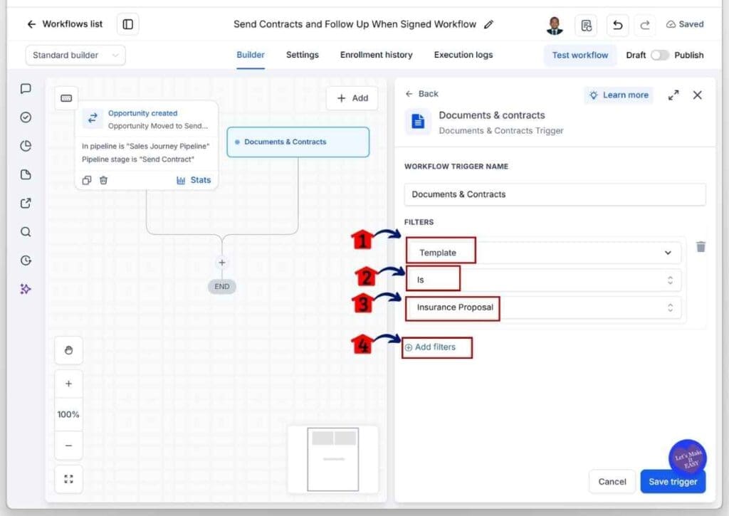The image size is (729, 516).
Task: Click the Learn more button
Action: pos(619,95)
